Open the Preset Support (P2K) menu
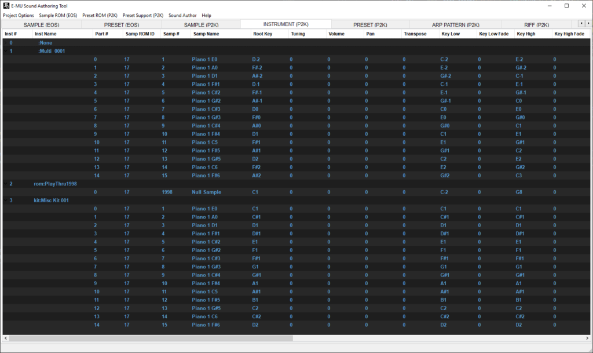 tap(143, 16)
